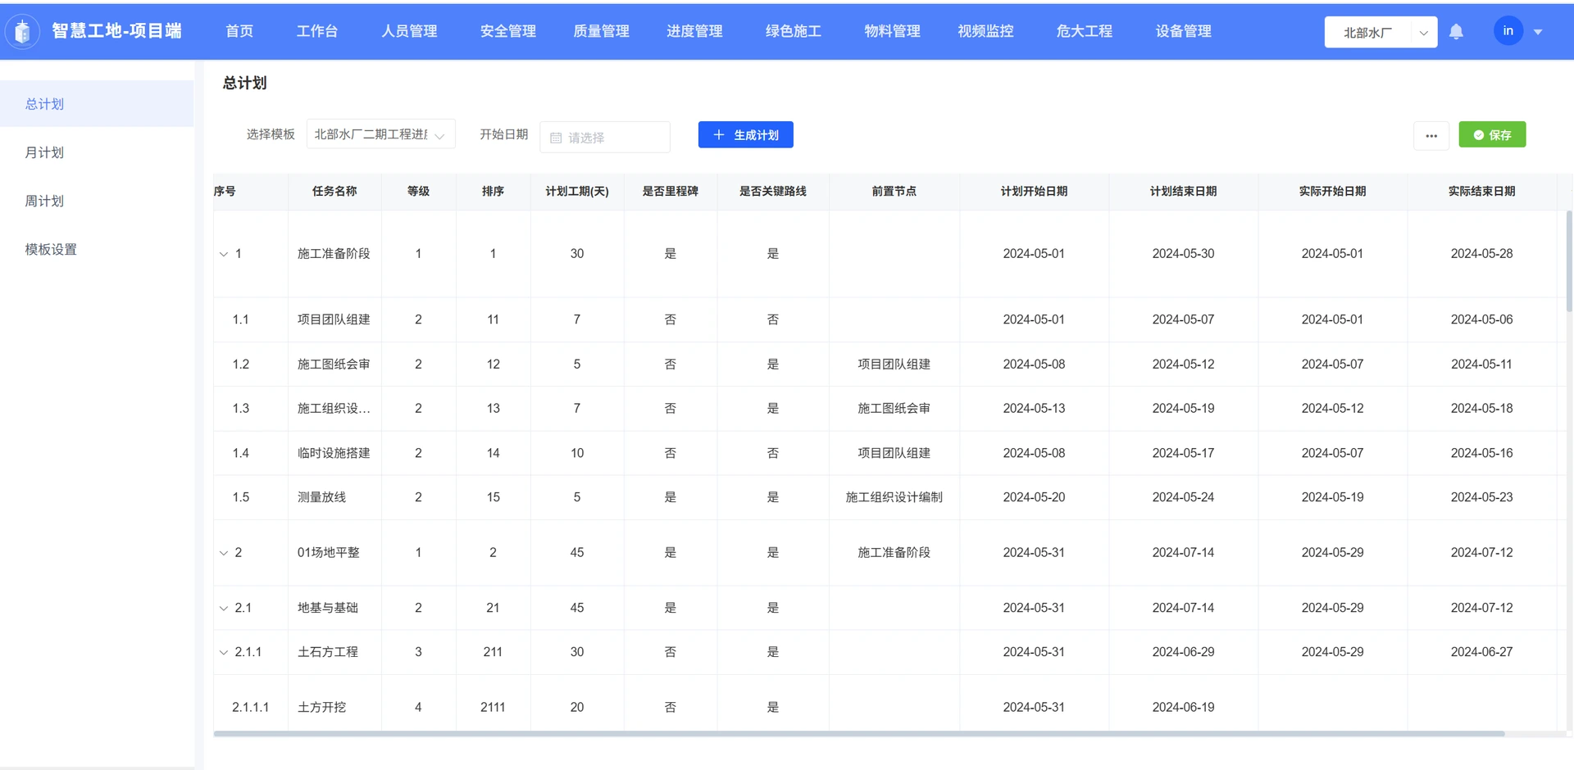Open 设备管理 menu
The width and height of the screenshot is (1574, 770).
coord(1183,31)
